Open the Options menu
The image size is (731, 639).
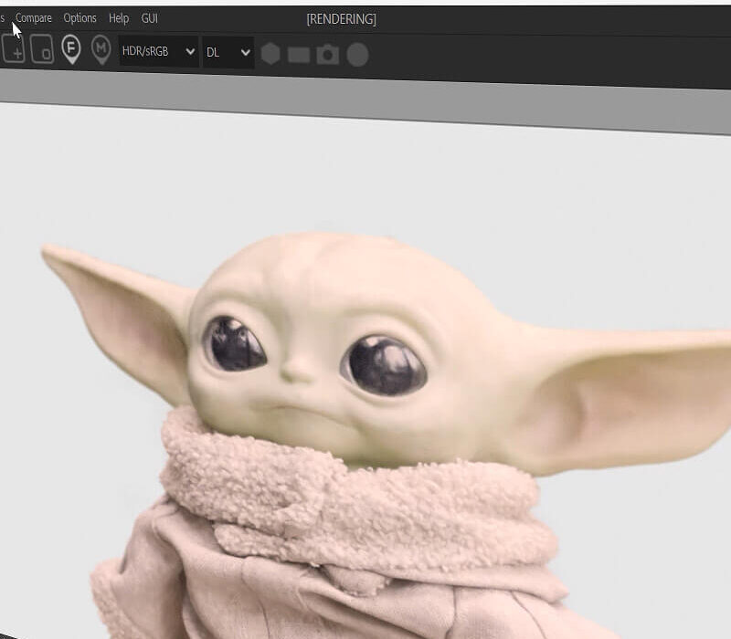click(x=79, y=18)
